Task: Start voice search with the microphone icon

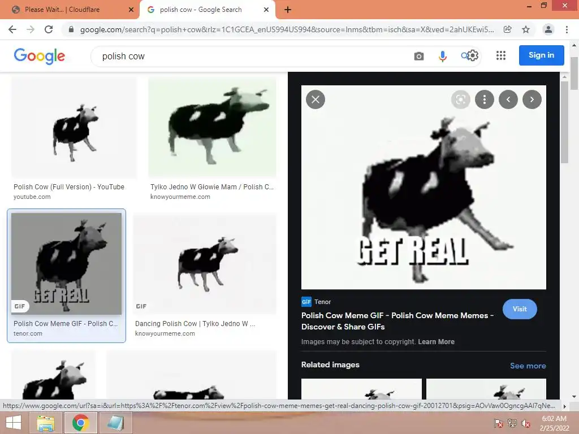Action: pos(442,56)
